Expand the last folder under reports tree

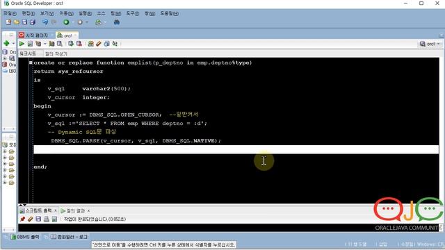point(5,183)
